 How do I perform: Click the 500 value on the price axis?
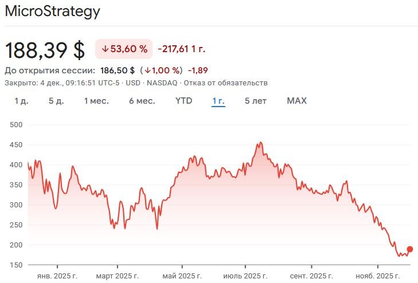click(x=16, y=124)
